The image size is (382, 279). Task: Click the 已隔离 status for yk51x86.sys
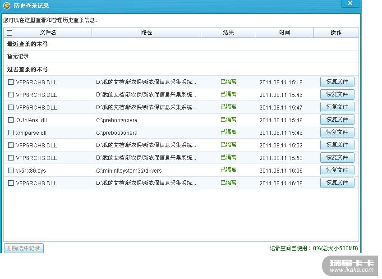tap(228, 170)
